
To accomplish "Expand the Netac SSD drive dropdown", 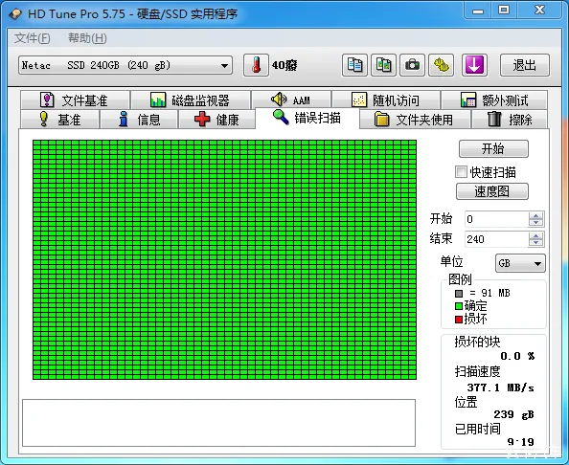I will (x=224, y=66).
